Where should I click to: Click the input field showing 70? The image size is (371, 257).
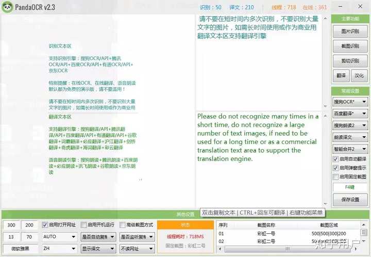(29, 237)
